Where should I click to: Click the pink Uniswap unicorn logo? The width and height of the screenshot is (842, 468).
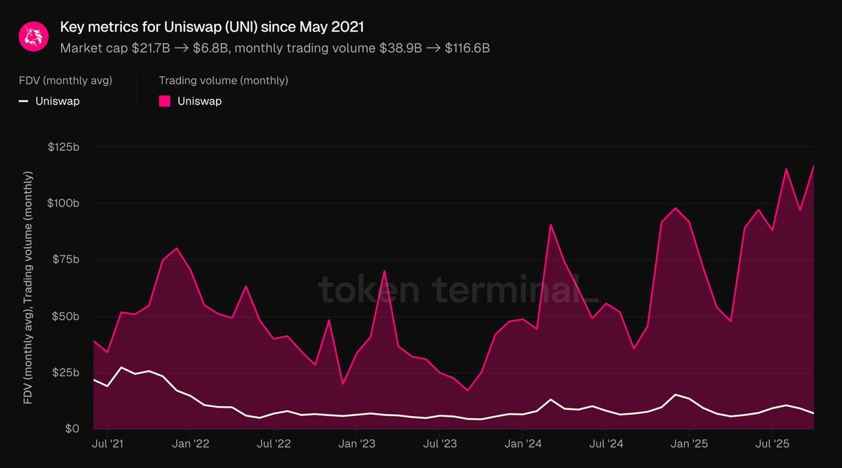(x=34, y=36)
